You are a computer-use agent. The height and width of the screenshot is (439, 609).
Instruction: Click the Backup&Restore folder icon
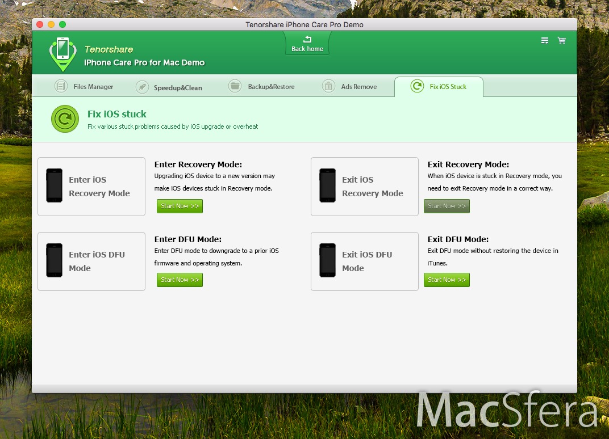235,86
